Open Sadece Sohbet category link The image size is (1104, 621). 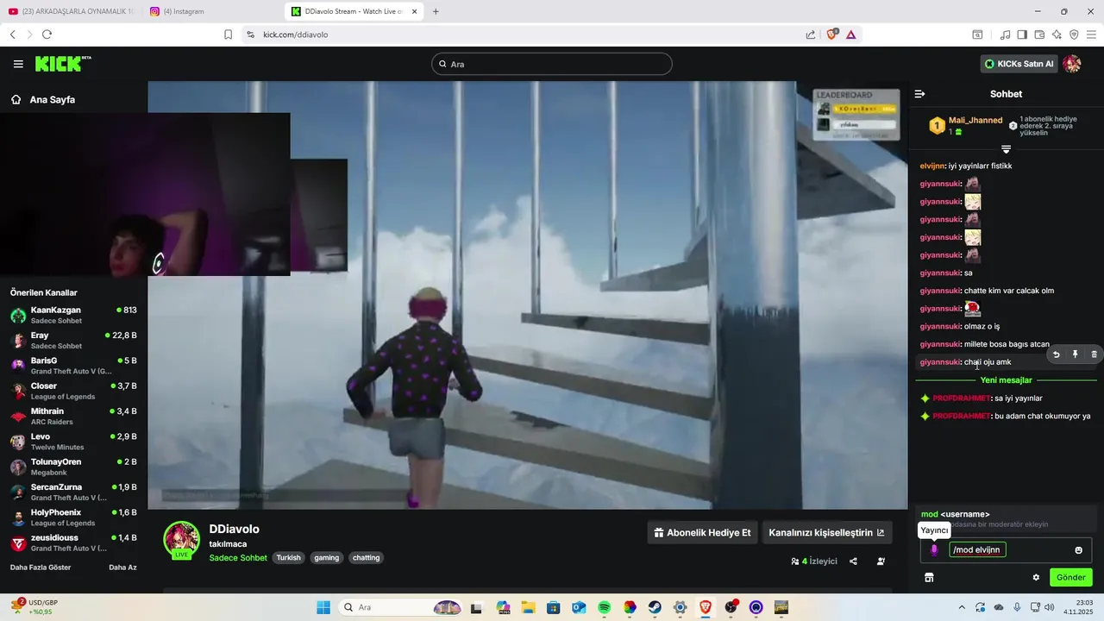[x=238, y=558]
